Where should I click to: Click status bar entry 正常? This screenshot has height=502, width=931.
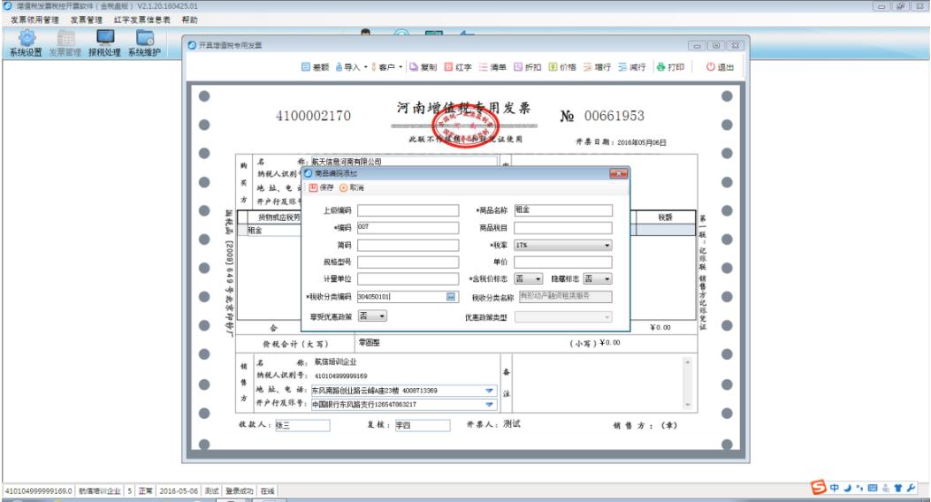tap(146, 491)
